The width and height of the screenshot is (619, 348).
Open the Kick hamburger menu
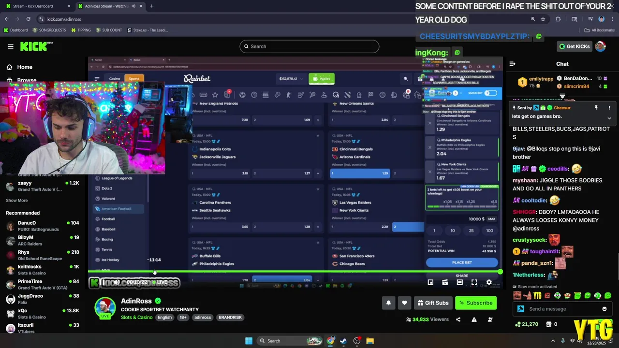[x=11, y=46]
